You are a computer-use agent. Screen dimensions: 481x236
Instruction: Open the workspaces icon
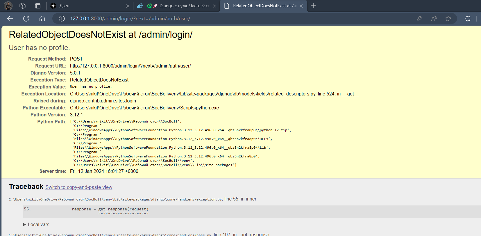point(23,6)
